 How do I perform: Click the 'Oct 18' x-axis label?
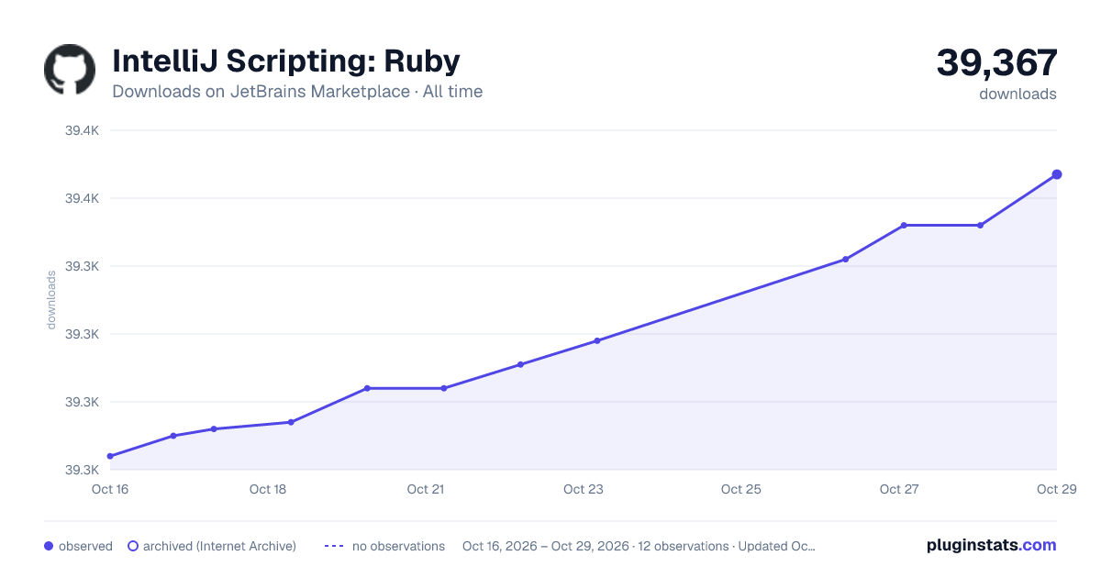click(268, 489)
